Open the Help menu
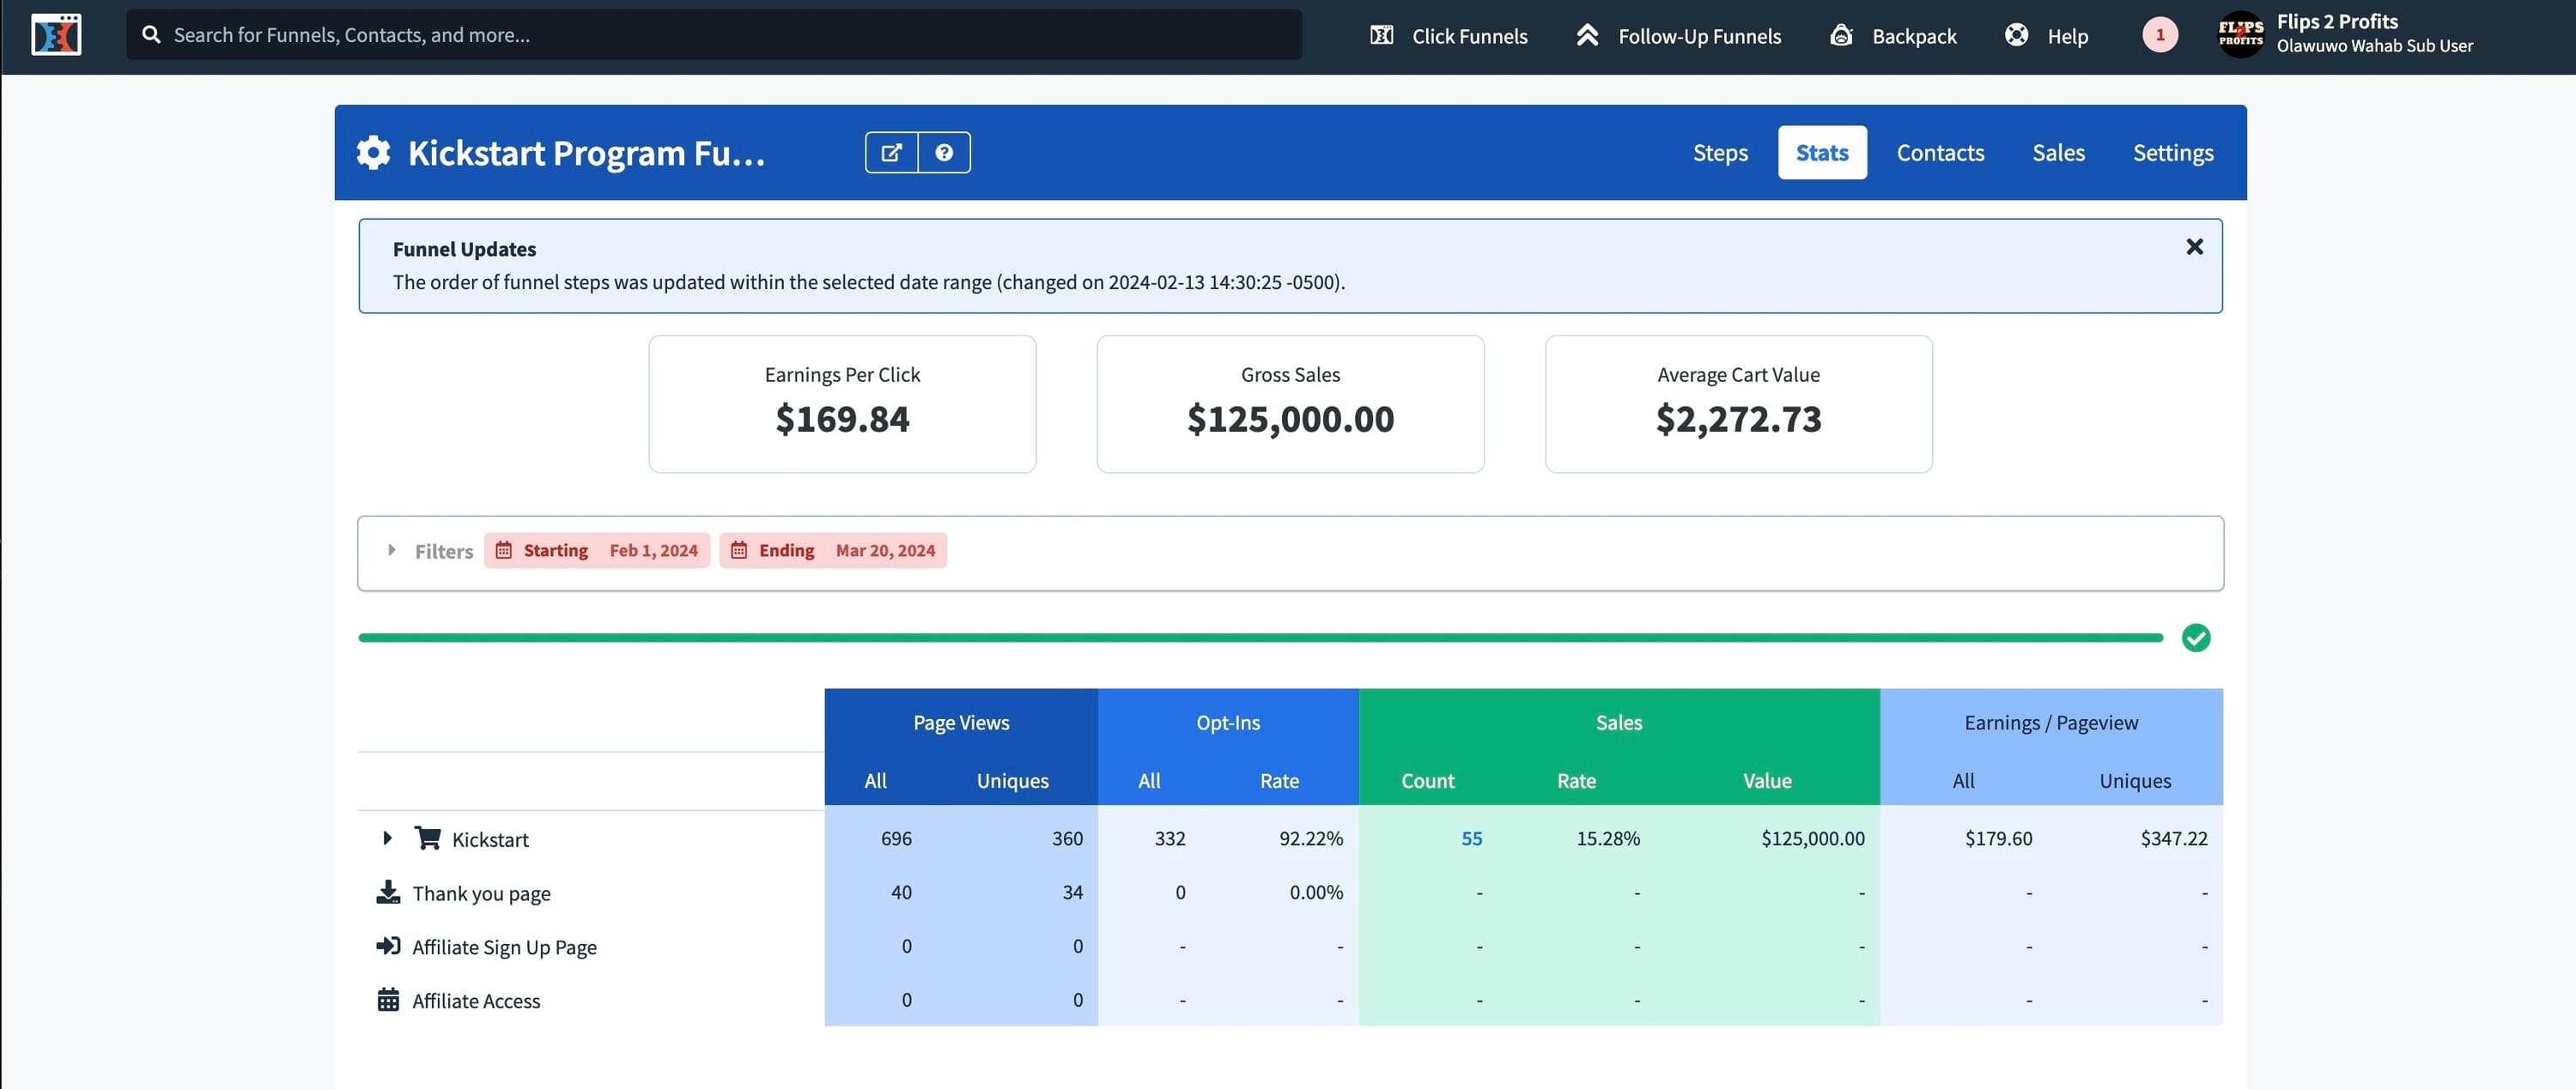This screenshot has height=1089, width=2576. (x=2046, y=36)
